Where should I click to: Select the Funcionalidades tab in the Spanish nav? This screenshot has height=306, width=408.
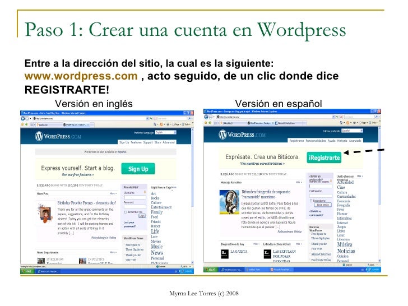(316, 141)
